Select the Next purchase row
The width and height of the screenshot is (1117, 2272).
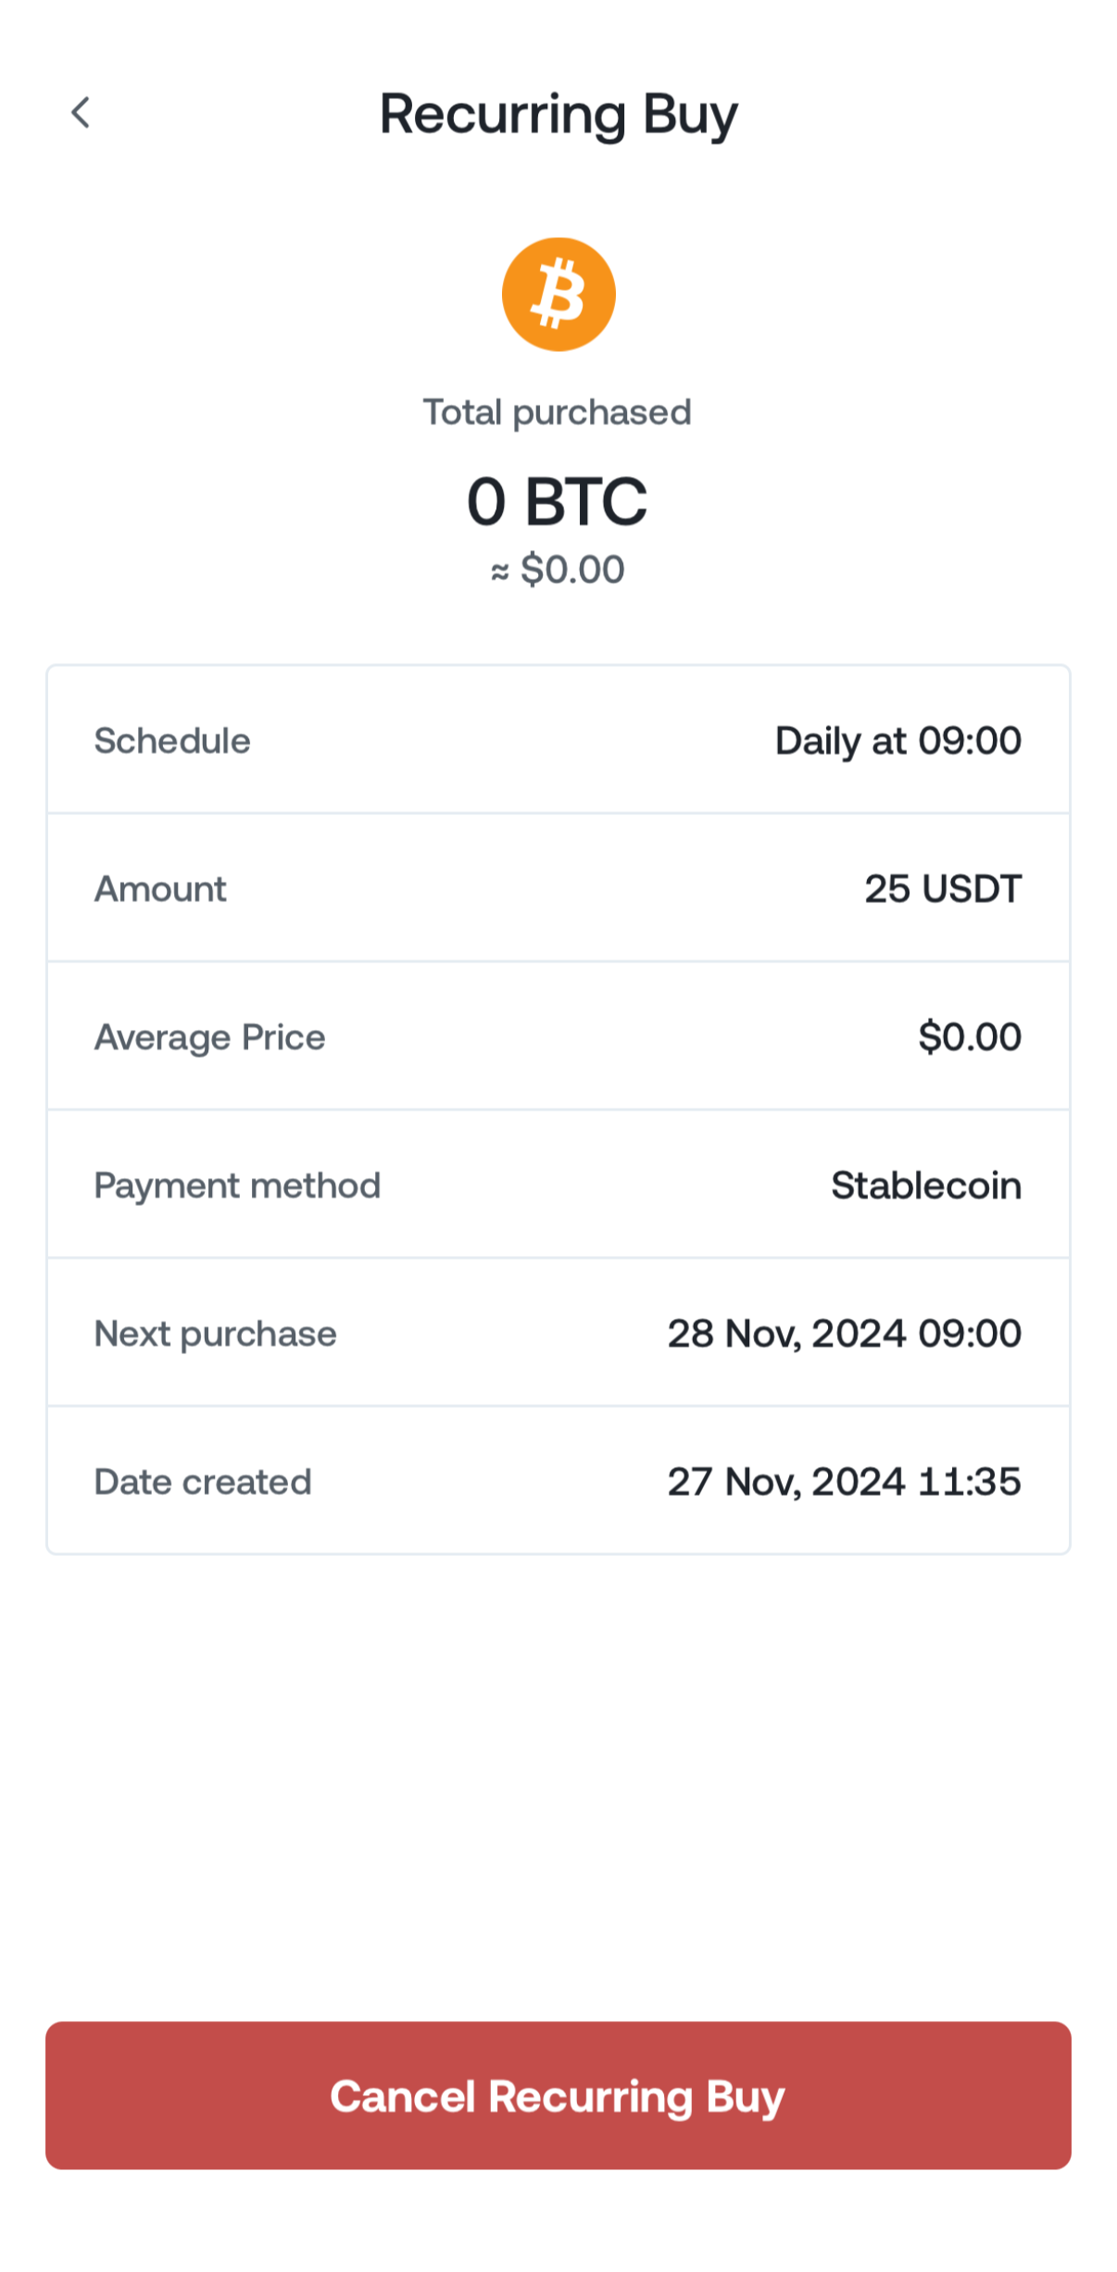pyautogui.click(x=215, y=1334)
